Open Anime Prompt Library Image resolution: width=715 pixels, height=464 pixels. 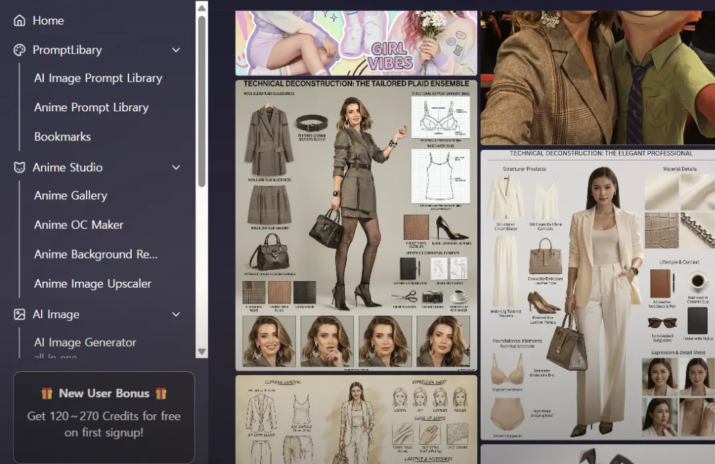91,107
